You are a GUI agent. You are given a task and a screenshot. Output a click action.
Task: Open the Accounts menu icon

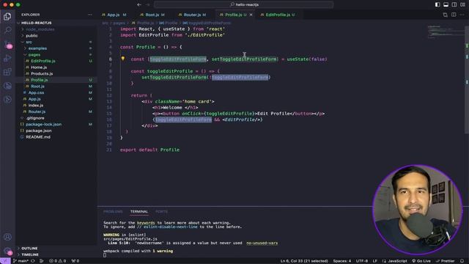pos(7,237)
